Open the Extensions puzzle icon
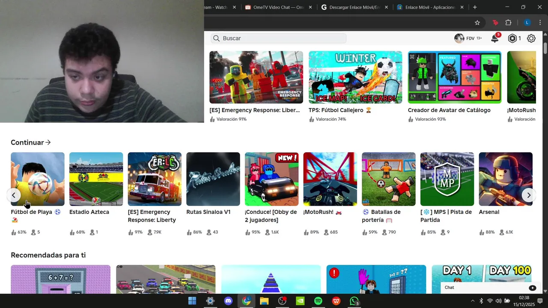 coord(509,23)
